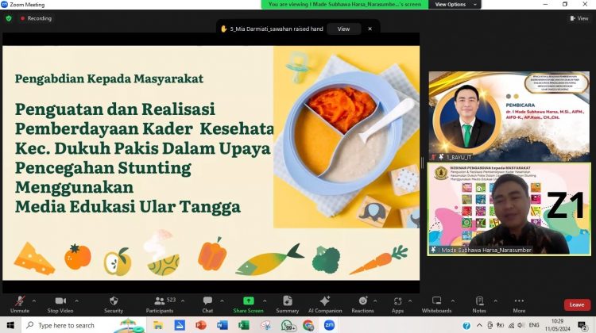
Task: Launch the AI Companion
Action: click(324, 304)
